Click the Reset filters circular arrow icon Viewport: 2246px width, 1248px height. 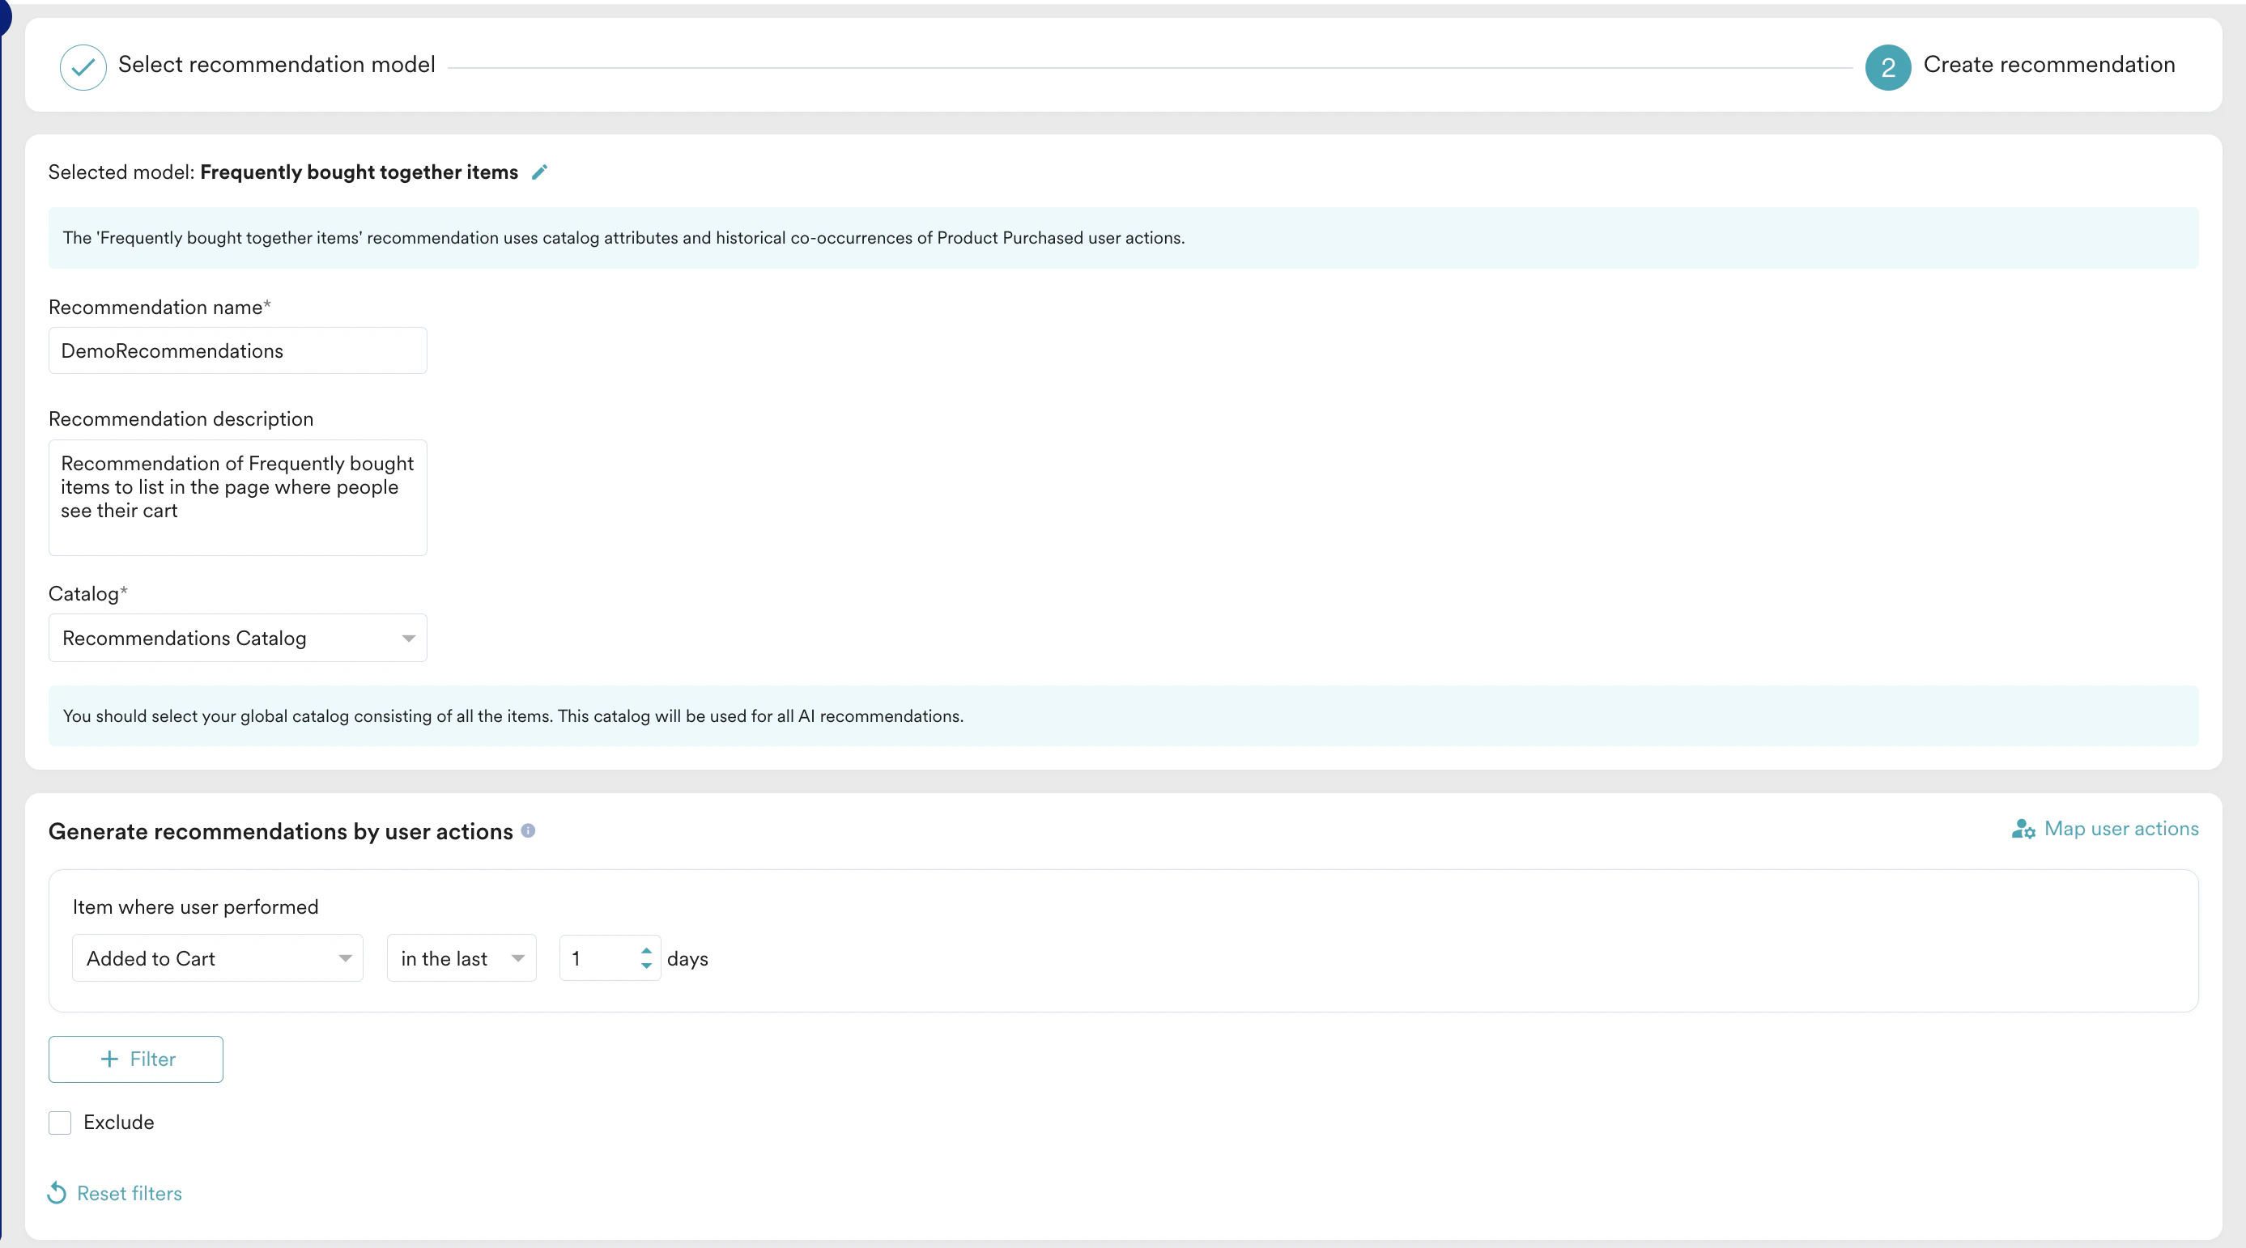pyautogui.click(x=57, y=1193)
